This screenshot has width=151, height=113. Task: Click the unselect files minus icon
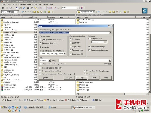(44, 8)
